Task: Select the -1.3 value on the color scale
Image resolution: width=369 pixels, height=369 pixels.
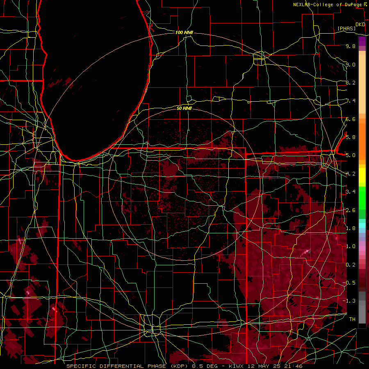Action: pos(349,301)
